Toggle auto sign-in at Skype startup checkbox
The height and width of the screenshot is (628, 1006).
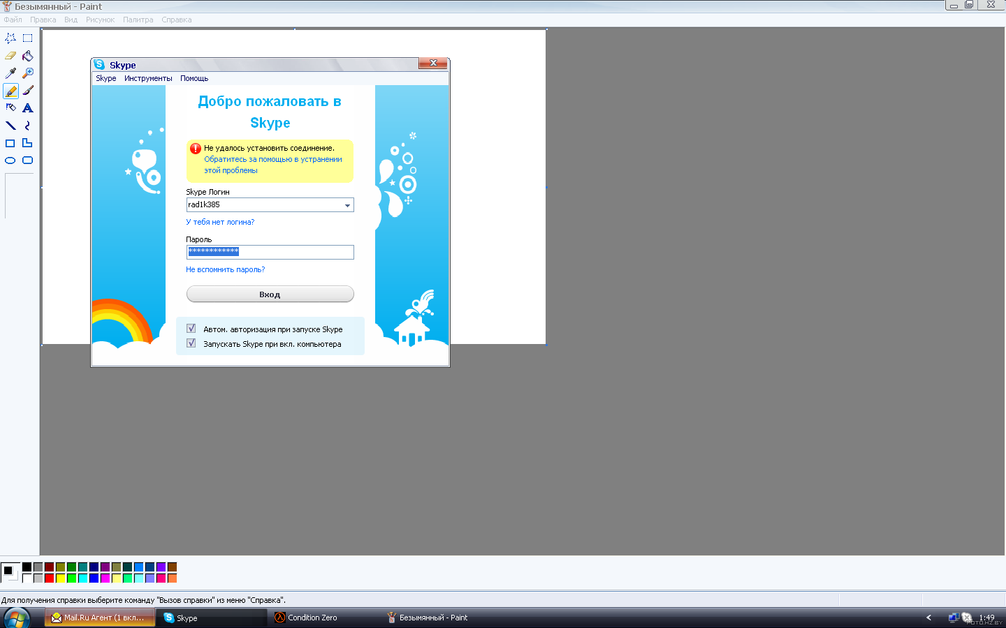coord(191,329)
